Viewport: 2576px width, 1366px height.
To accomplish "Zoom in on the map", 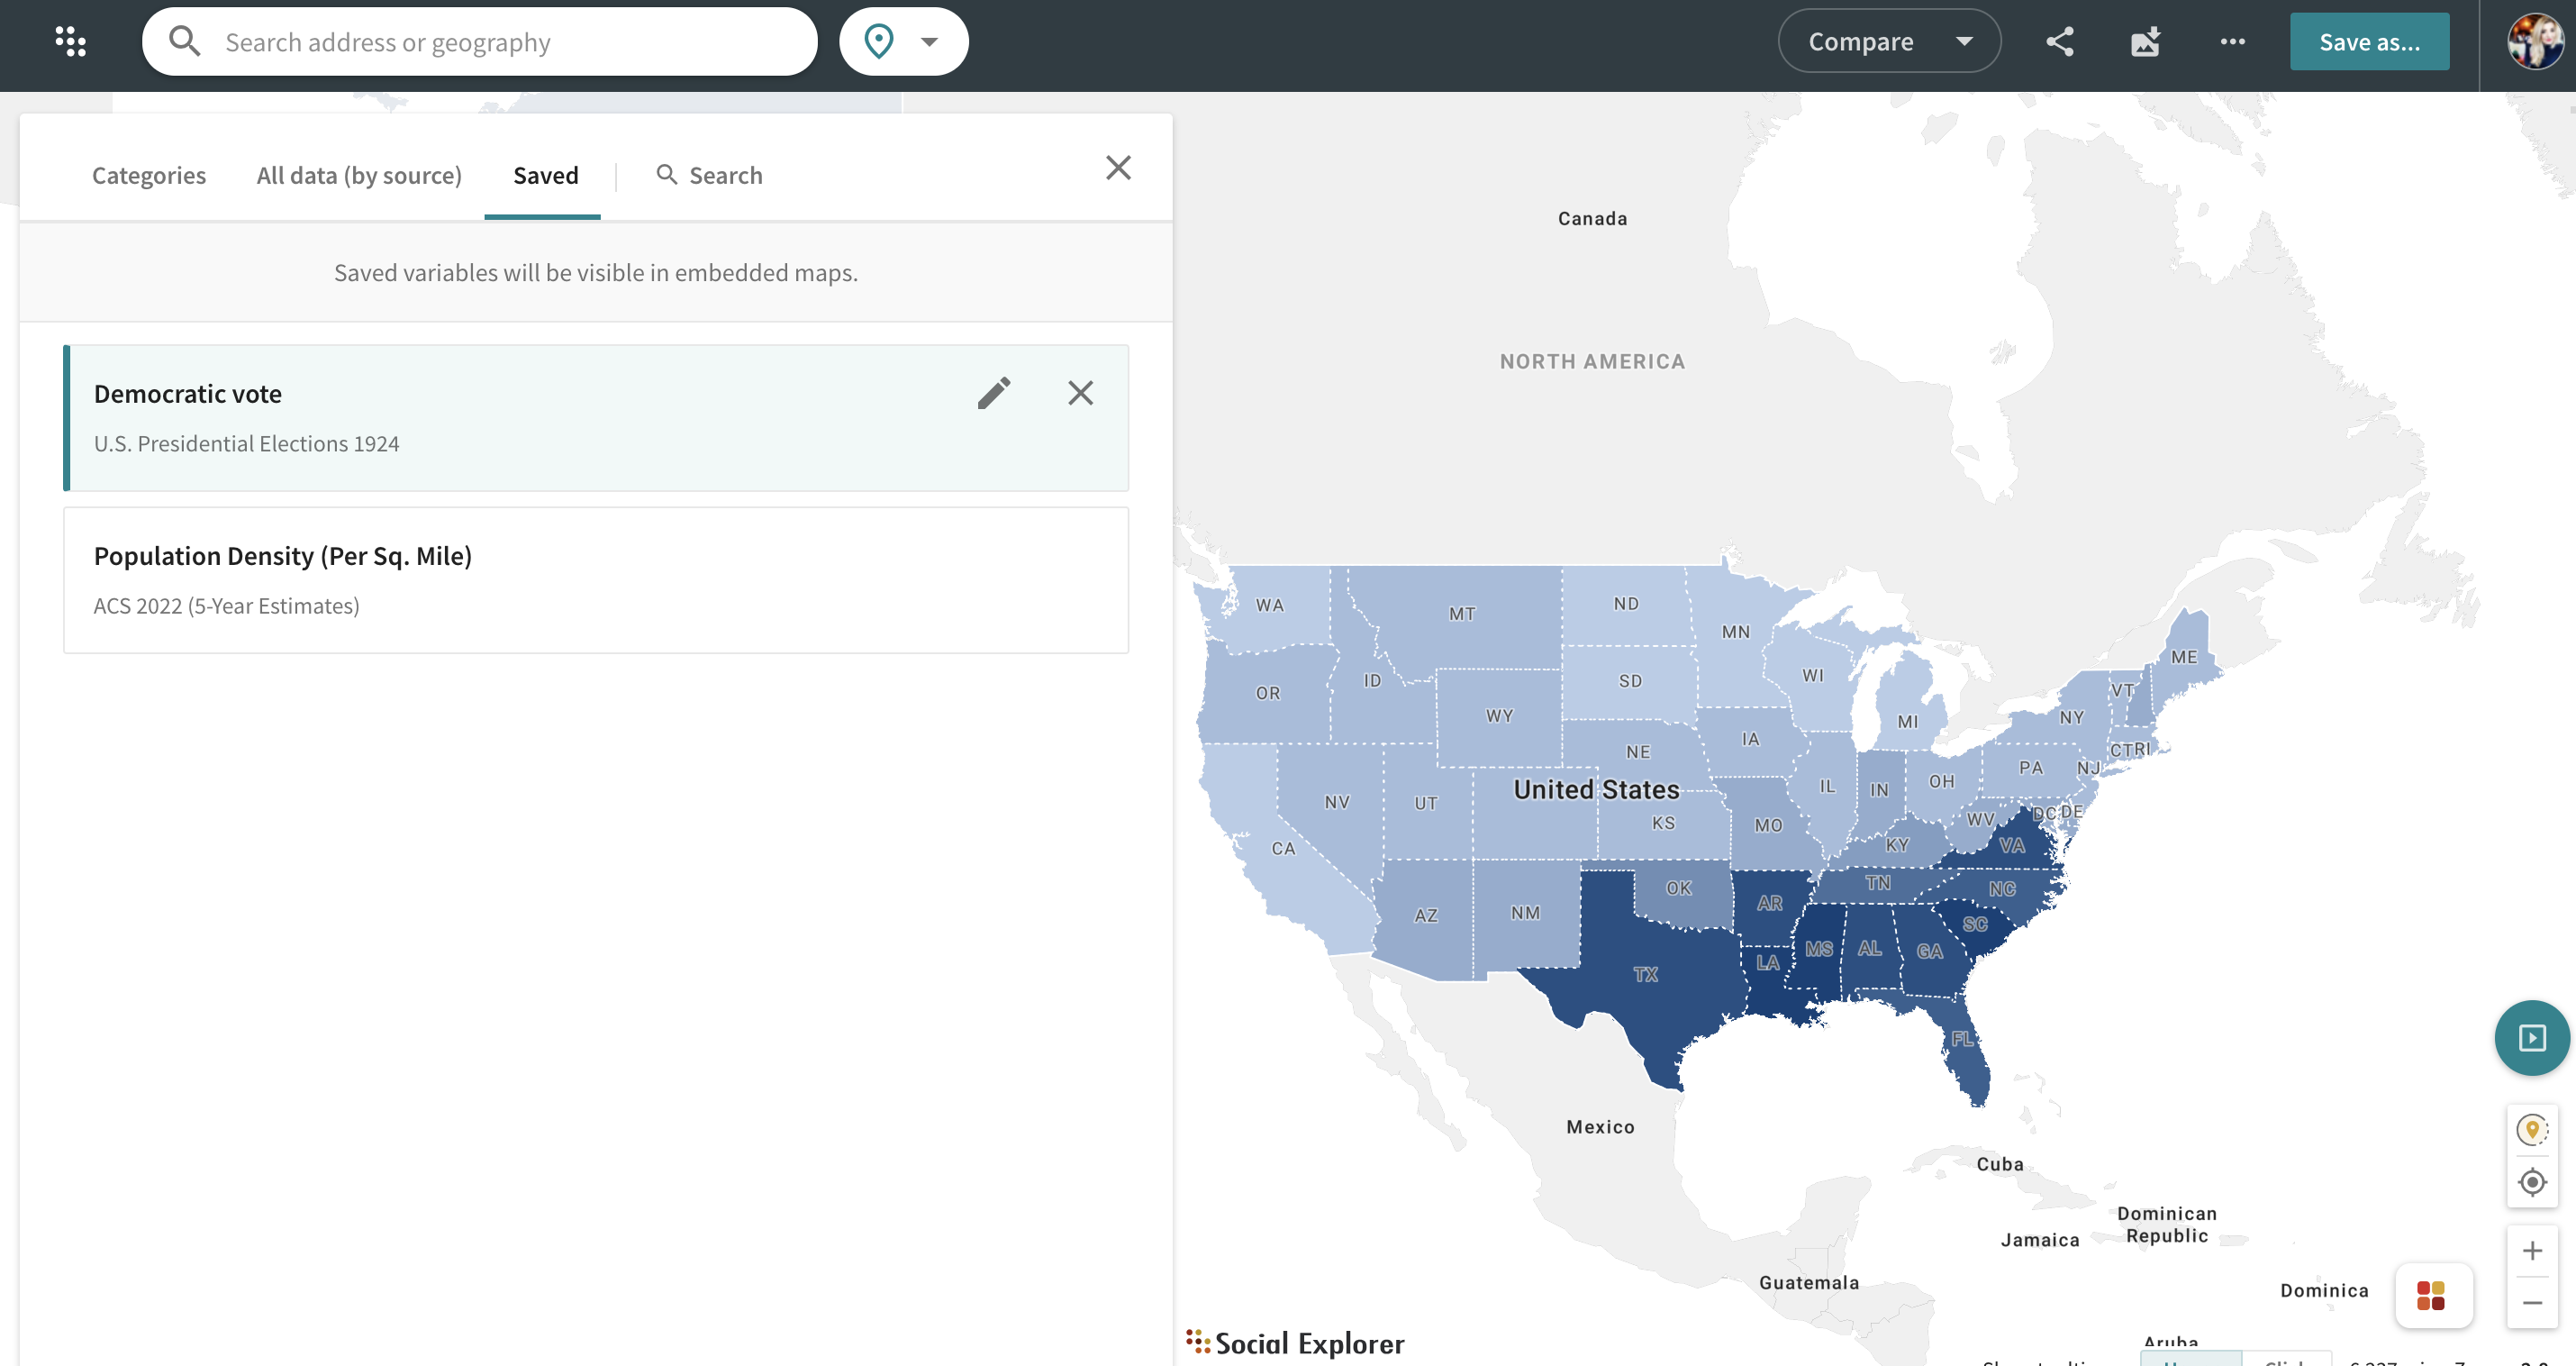I will click(2531, 1251).
